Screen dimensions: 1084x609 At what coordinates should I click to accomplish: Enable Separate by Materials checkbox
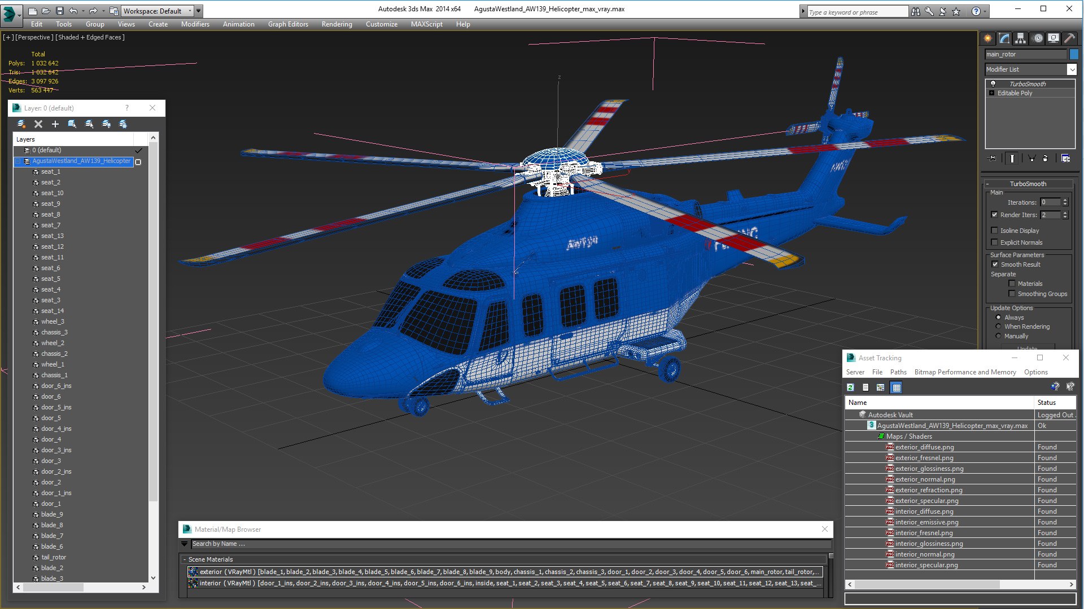[1012, 284]
